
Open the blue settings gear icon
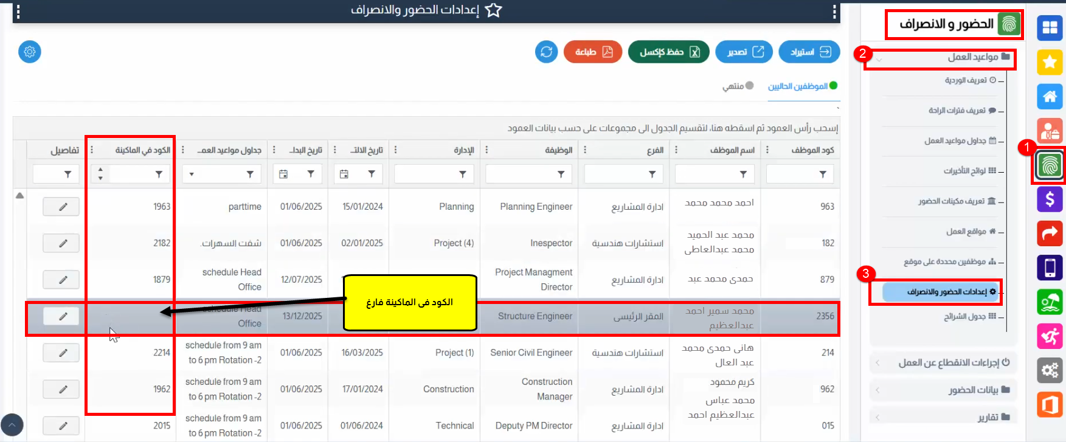click(x=30, y=52)
